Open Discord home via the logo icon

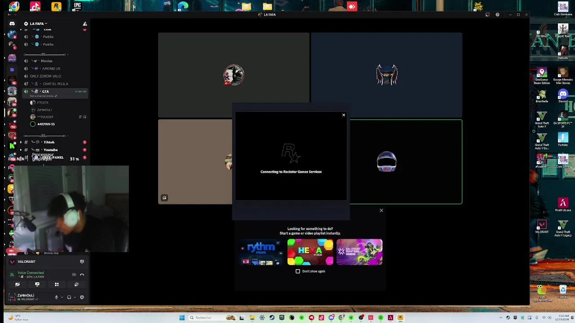(12, 24)
